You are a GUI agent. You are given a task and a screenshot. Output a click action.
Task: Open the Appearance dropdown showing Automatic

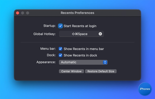tap(83, 62)
